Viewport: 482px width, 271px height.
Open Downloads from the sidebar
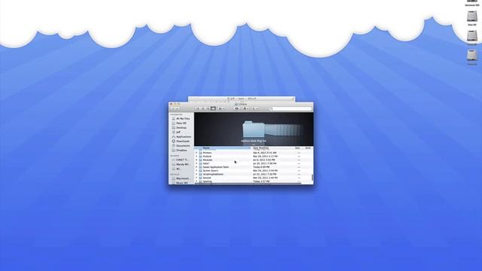181,142
